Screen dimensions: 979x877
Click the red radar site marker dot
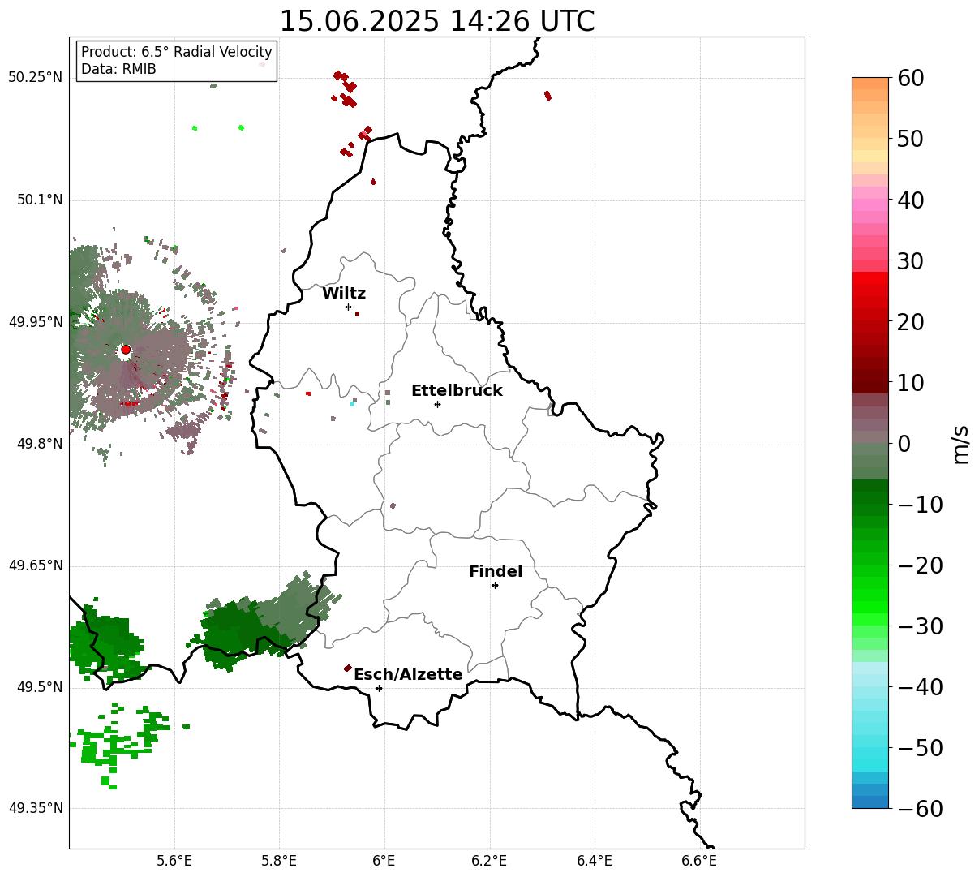[x=126, y=350]
